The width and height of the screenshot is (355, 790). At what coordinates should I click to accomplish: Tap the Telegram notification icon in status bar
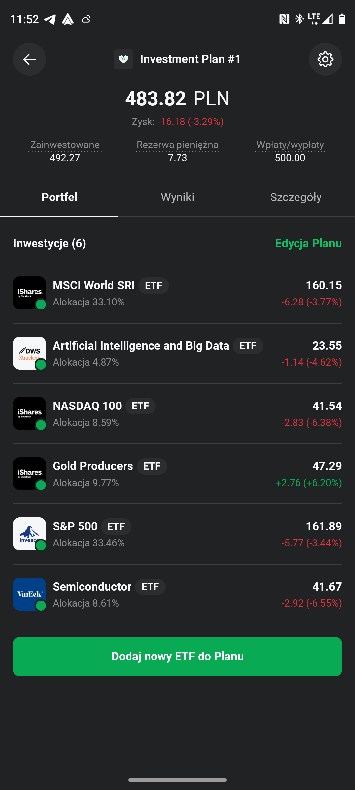tap(50, 19)
